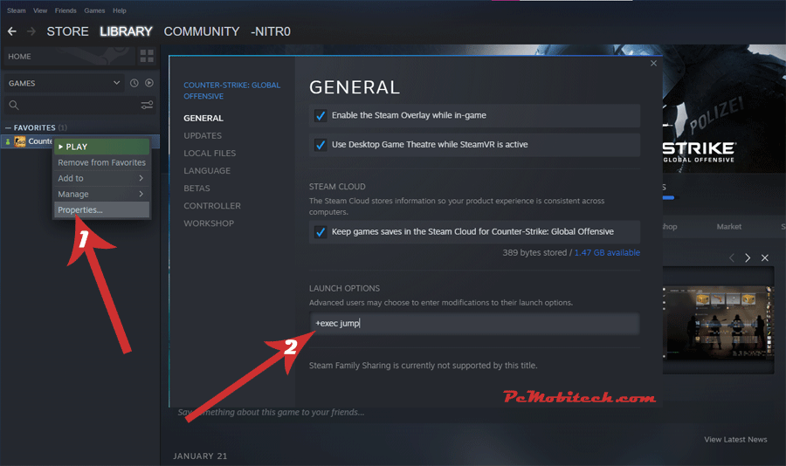The height and width of the screenshot is (466, 786).
Task: Click the Counter-Strike: Global Offensive title link
Action: pyautogui.click(x=231, y=91)
